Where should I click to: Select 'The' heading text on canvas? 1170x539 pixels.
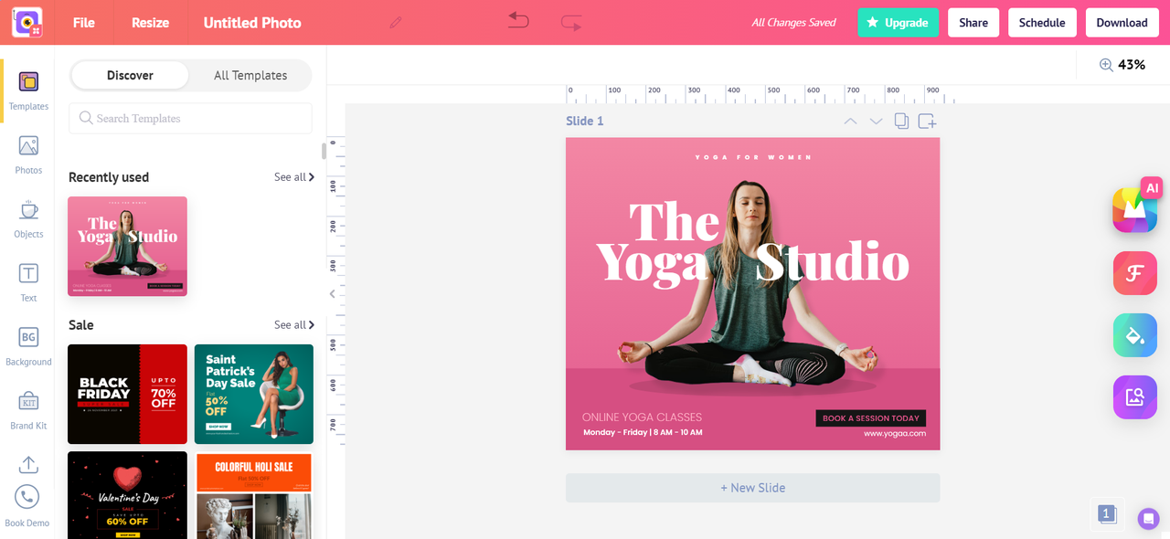click(x=675, y=221)
